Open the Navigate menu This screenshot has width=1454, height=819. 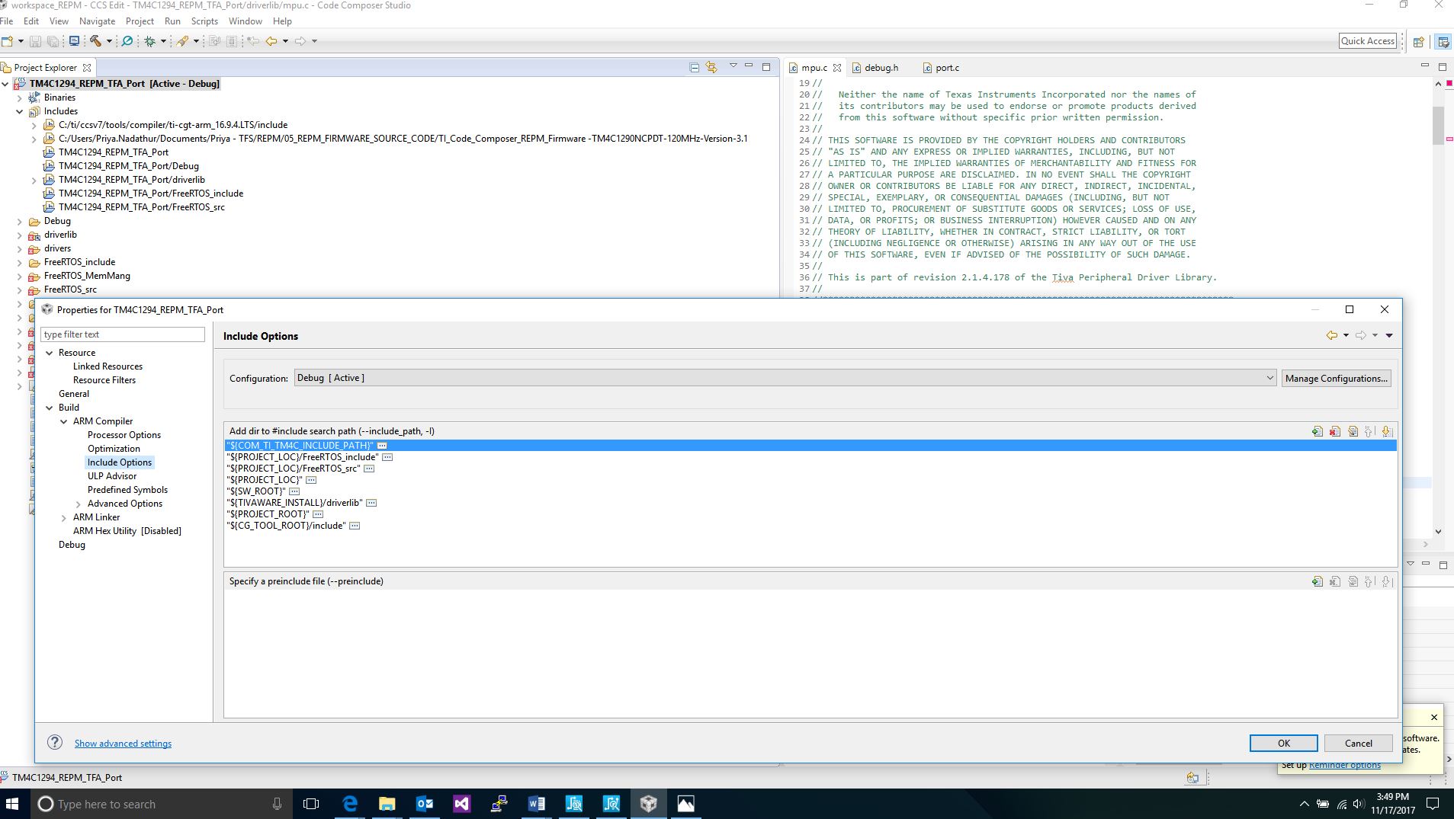pyautogui.click(x=98, y=21)
